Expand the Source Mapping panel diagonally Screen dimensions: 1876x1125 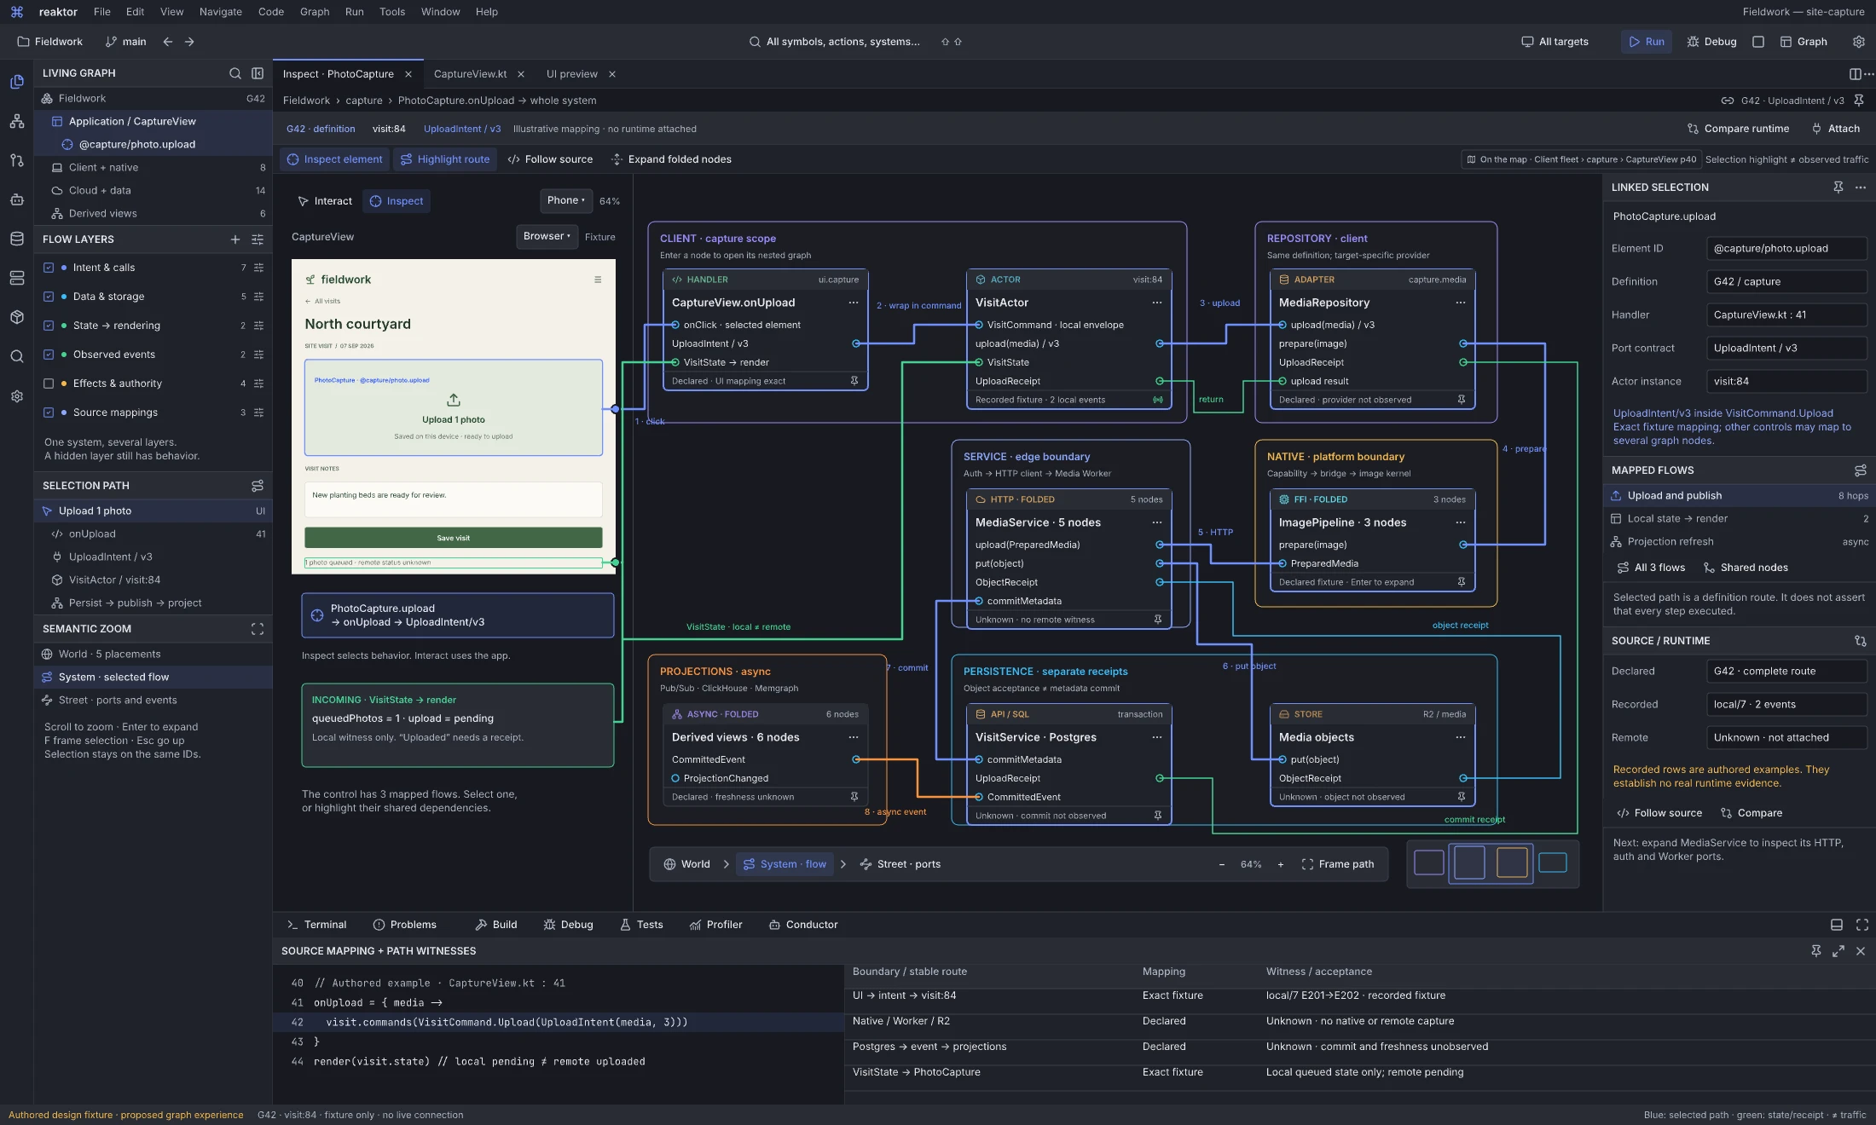pyautogui.click(x=1838, y=951)
